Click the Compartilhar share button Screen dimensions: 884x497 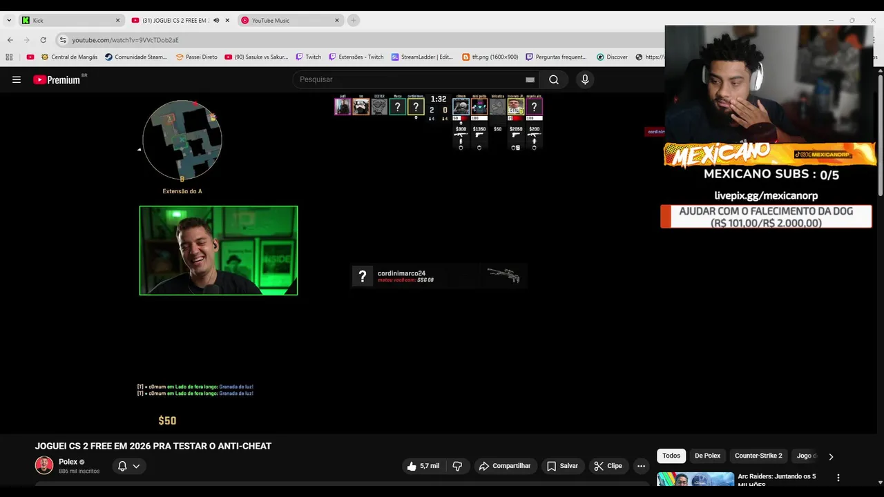(x=505, y=466)
